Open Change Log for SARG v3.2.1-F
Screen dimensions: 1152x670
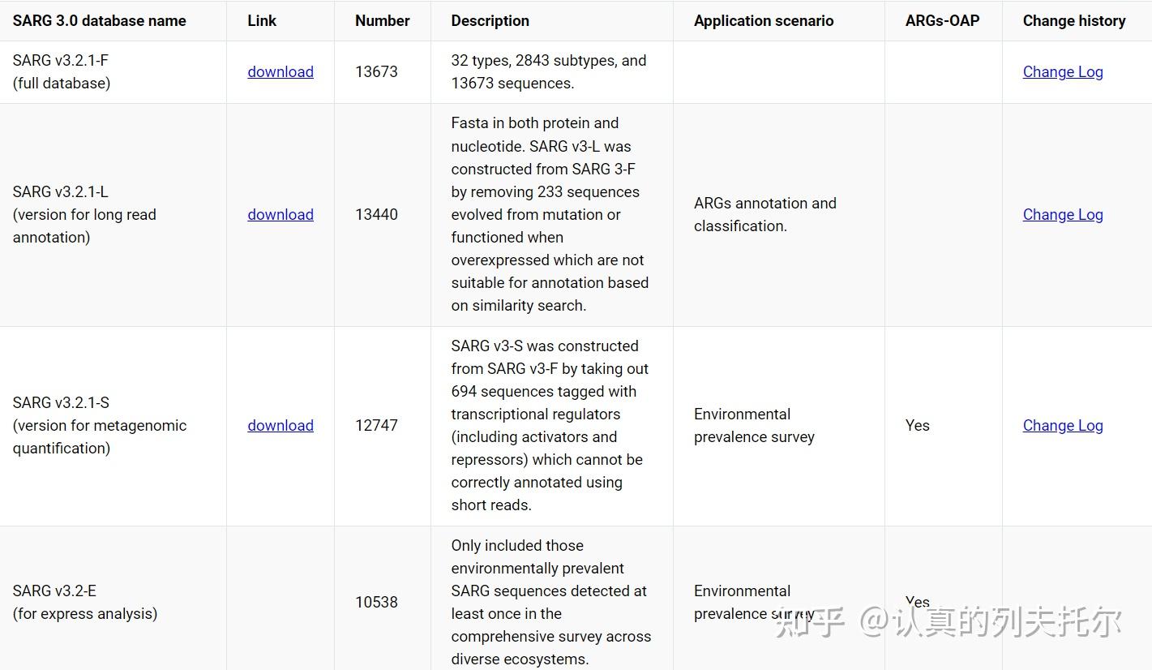1063,71
